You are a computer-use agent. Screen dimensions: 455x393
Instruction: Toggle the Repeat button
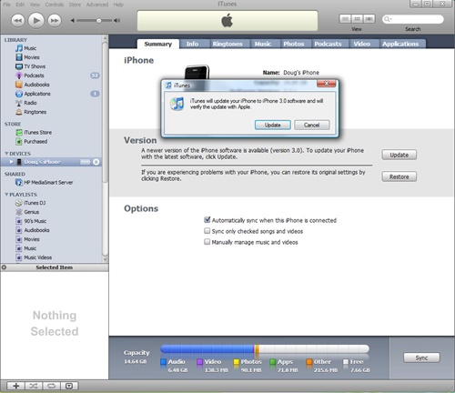pyautogui.click(x=51, y=386)
